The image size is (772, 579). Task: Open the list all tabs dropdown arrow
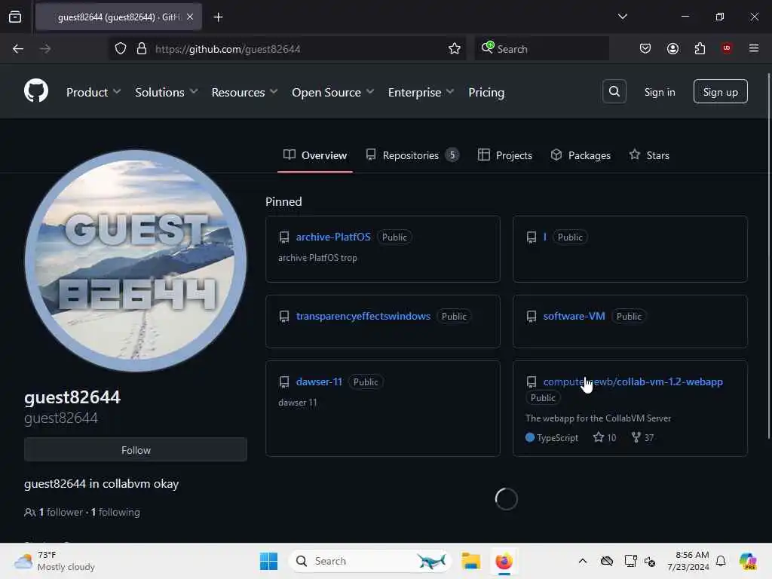622,17
